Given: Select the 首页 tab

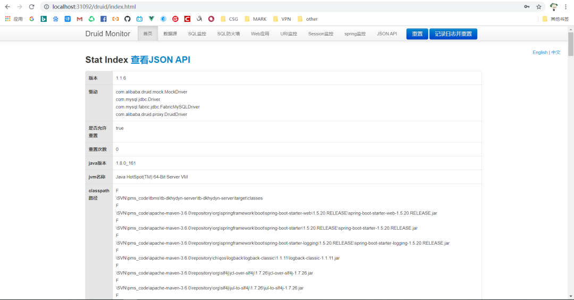Looking at the screenshot, I should pyautogui.click(x=148, y=34).
